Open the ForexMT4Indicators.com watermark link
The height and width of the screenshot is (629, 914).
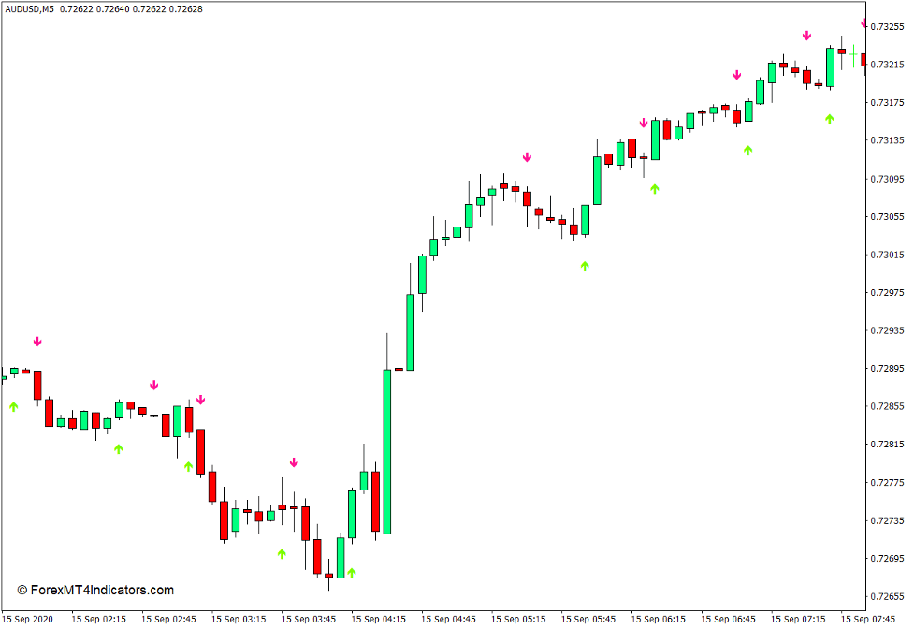click(x=95, y=590)
